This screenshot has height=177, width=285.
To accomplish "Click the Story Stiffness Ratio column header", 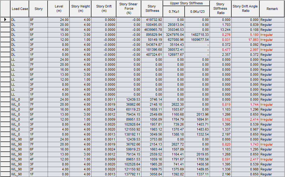I will point(220,8).
